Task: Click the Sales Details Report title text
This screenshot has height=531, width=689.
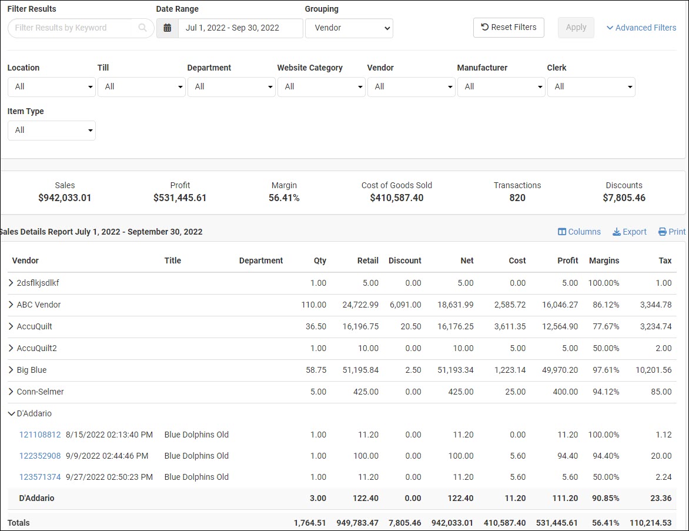Action: click(102, 232)
